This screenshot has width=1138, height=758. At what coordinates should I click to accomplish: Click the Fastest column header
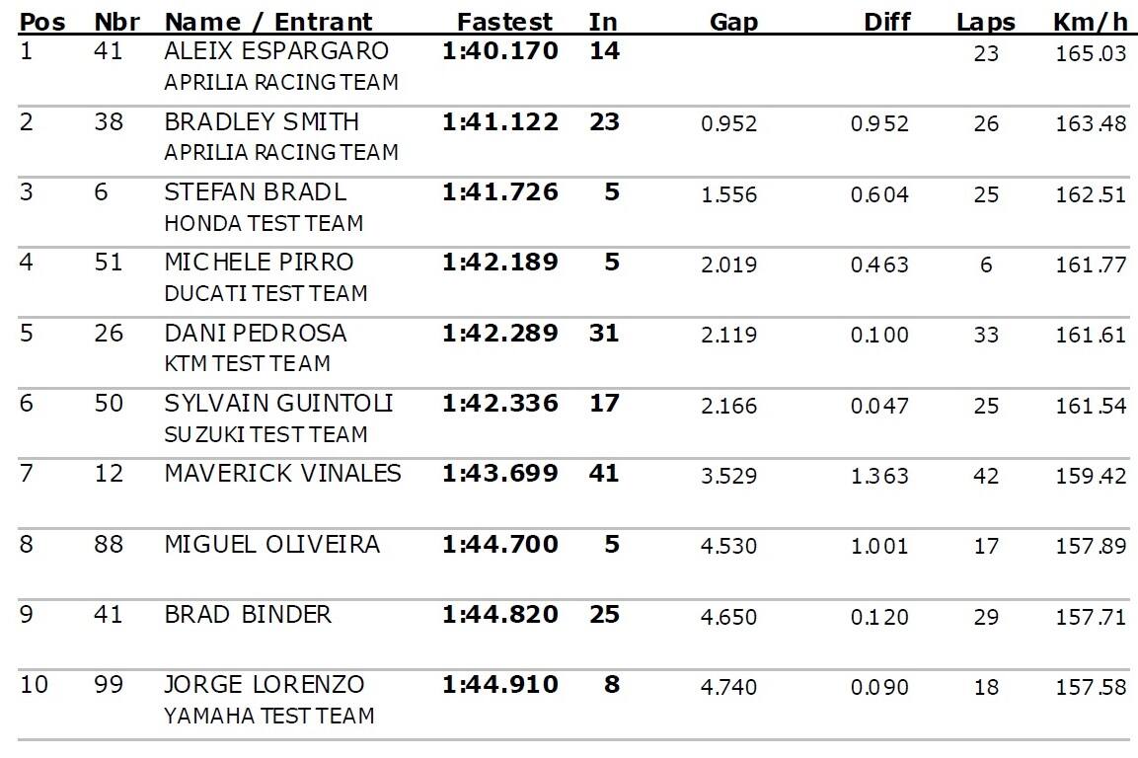click(504, 22)
